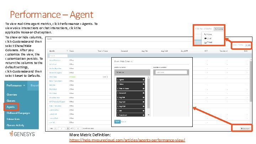
Task: Grab the Answered column drag handle icon
Action: [118, 93]
